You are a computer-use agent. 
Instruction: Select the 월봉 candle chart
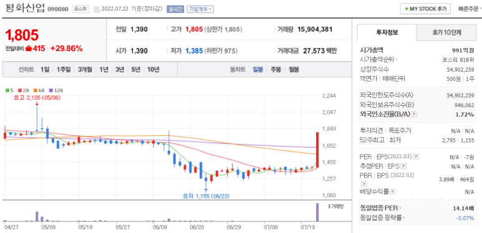click(294, 69)
